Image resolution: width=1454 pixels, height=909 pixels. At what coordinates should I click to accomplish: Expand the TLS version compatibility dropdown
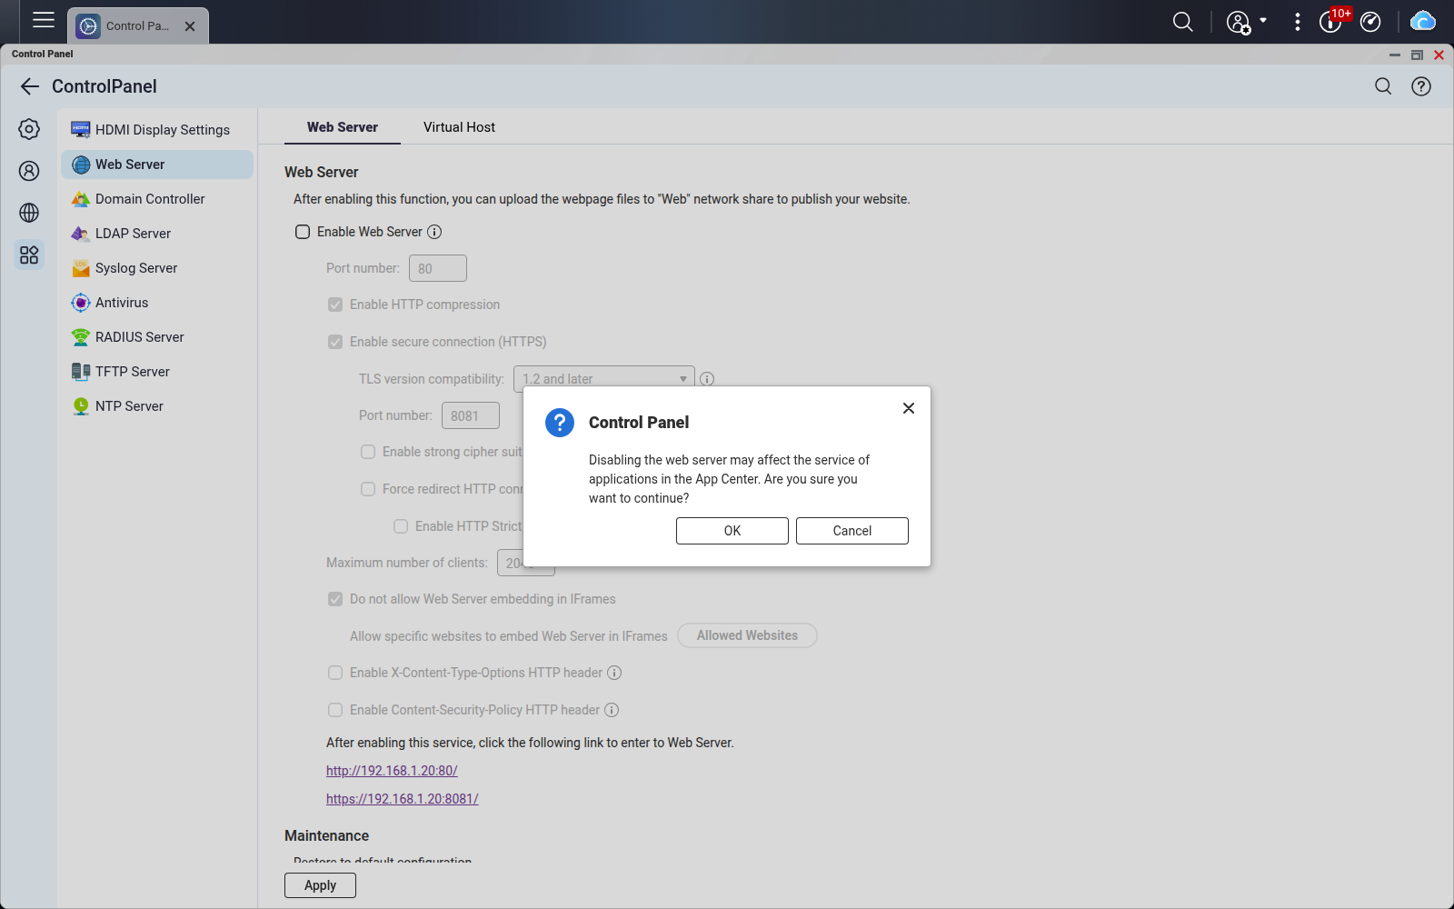604,378
